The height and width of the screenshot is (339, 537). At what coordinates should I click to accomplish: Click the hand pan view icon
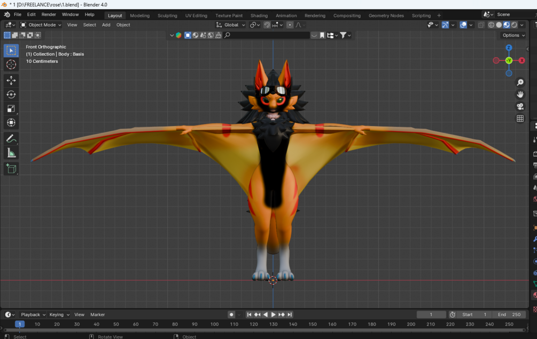pos(520,94)
